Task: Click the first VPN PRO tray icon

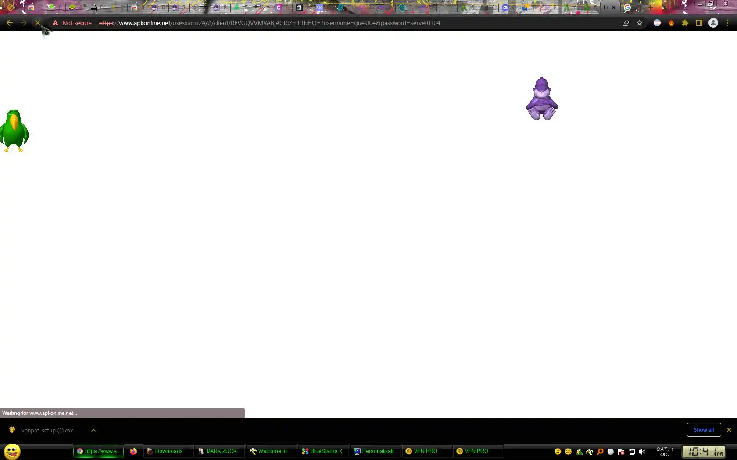Action: click(558, 452)
